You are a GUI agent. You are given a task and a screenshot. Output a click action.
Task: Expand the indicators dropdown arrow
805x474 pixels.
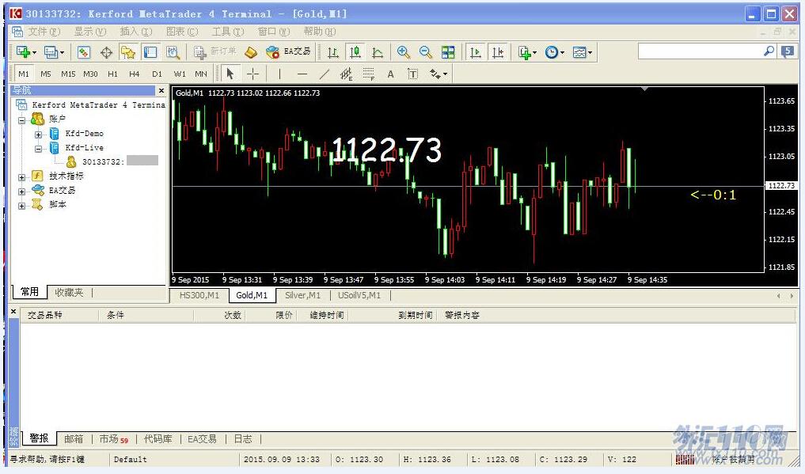[x=535, y=52]
